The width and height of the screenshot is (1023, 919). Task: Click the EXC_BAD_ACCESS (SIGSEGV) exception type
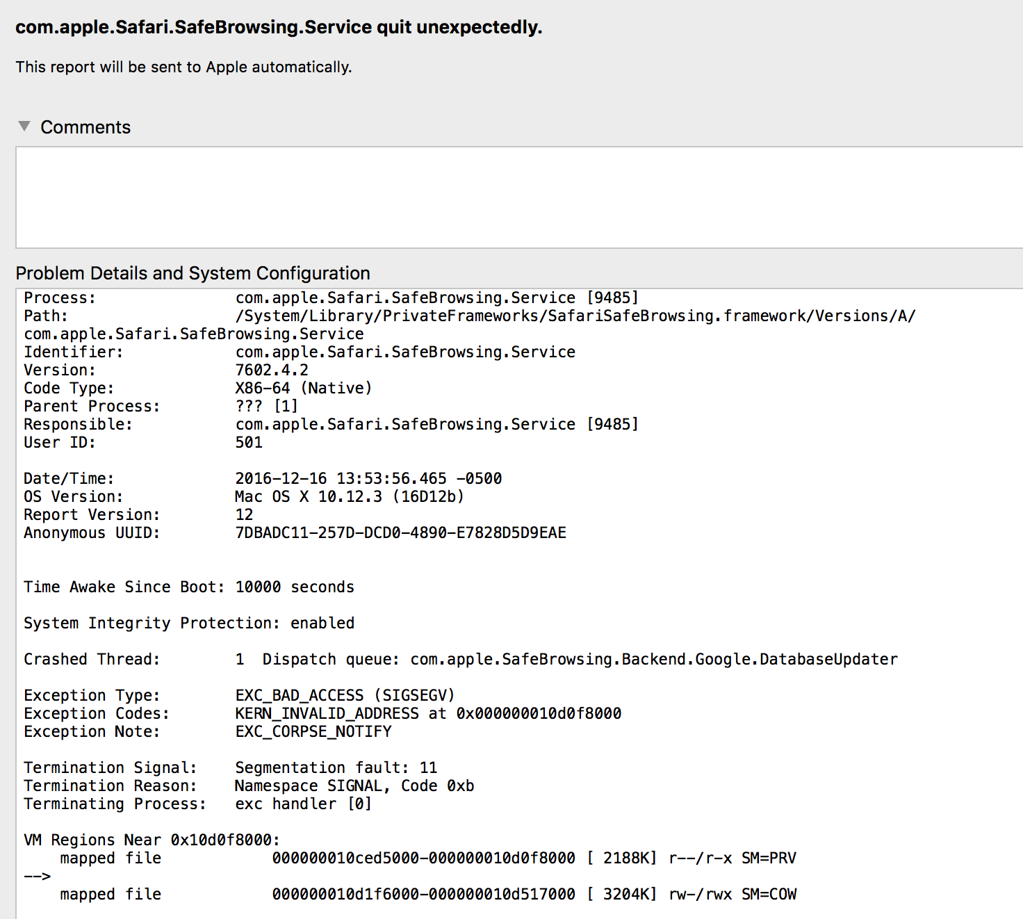coord(345,696)
